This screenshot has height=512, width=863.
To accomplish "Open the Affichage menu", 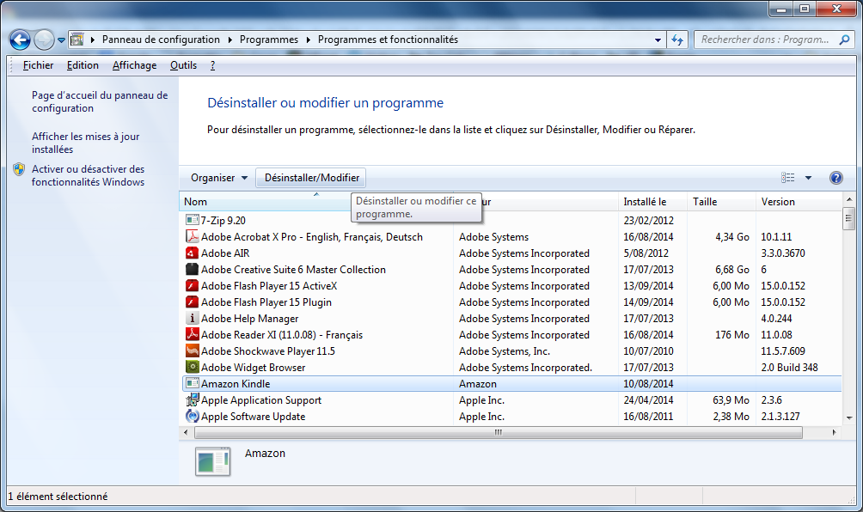I will 134,65.
